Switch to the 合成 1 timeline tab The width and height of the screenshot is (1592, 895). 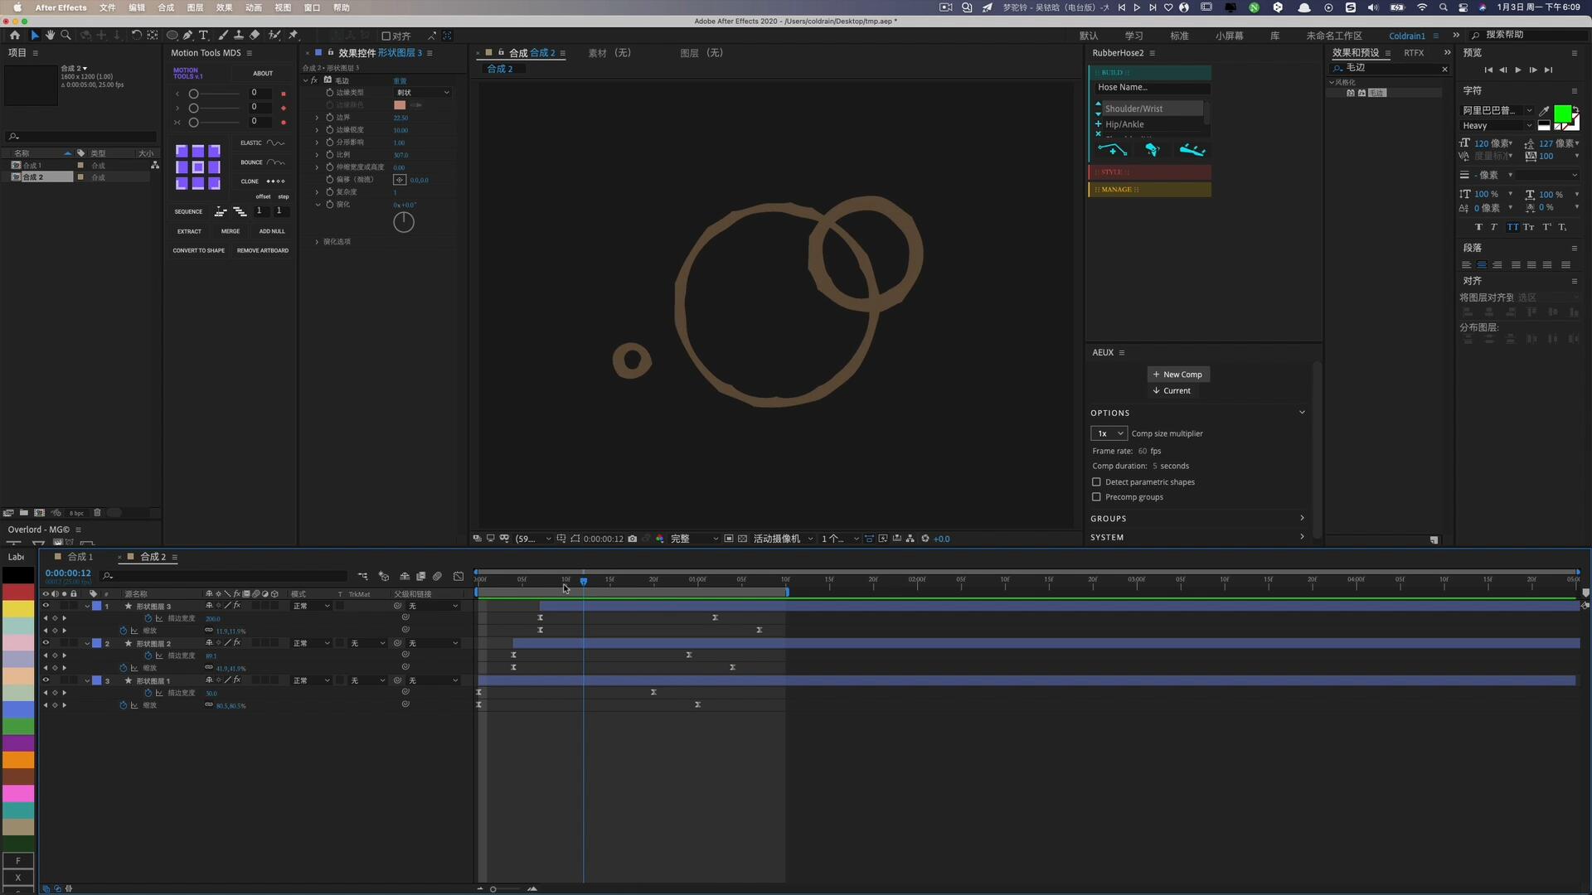(80, 557)
